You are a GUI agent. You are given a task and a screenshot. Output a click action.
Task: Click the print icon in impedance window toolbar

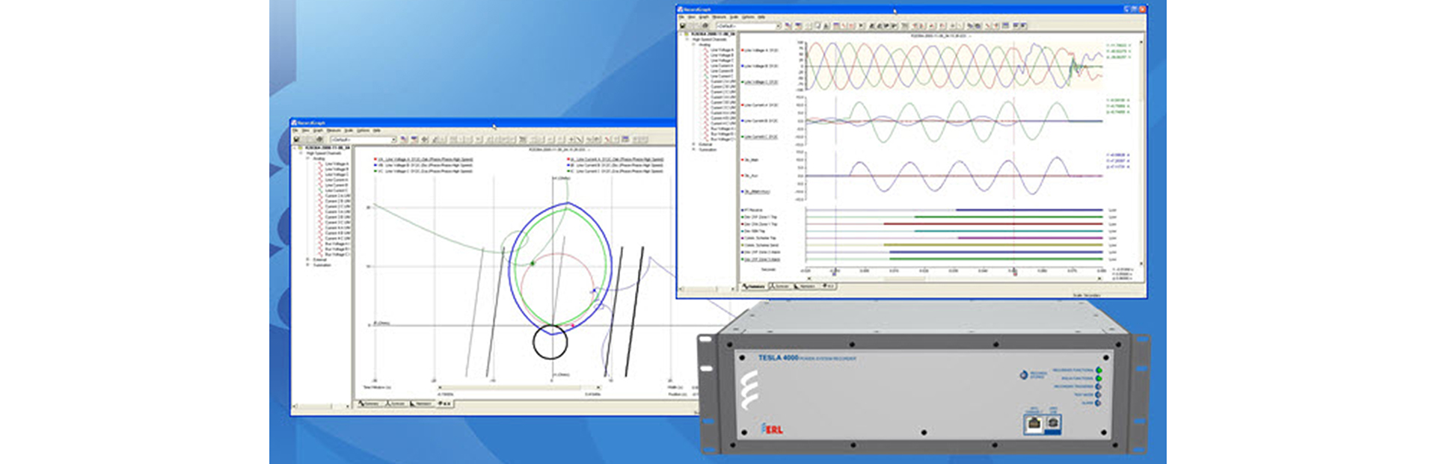tap(319, 139)
